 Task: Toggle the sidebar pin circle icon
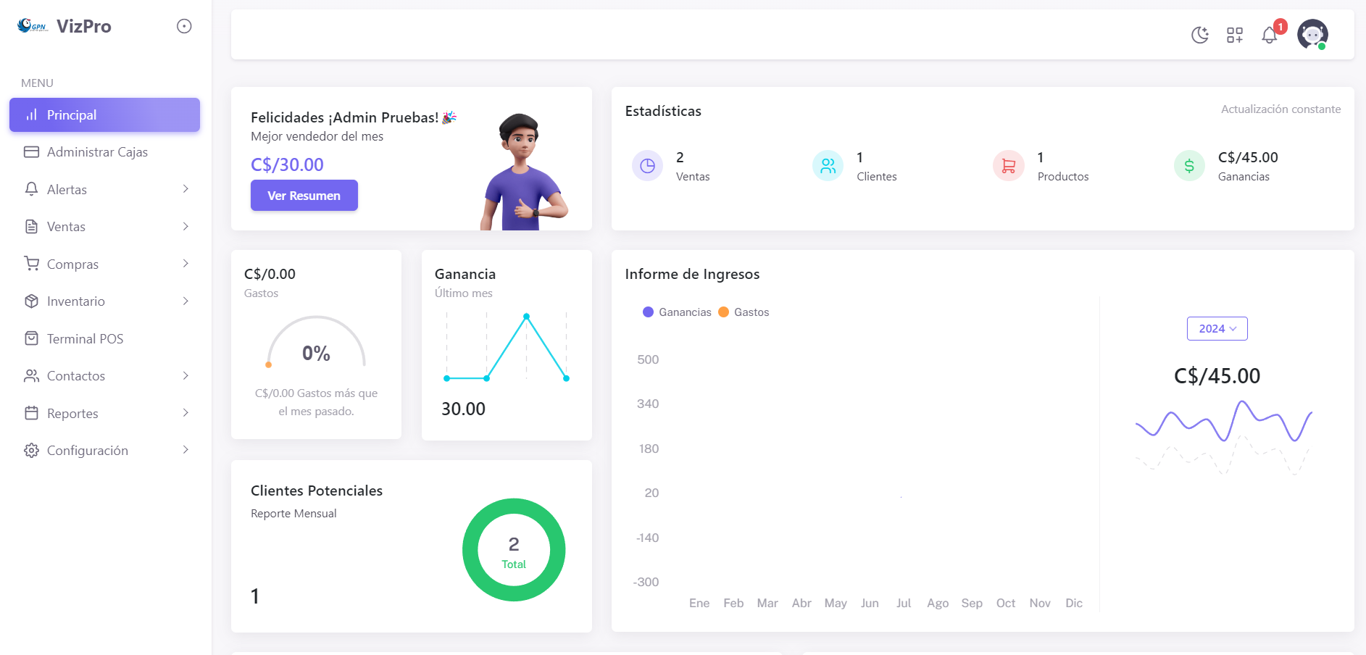[x=184, y=26]
